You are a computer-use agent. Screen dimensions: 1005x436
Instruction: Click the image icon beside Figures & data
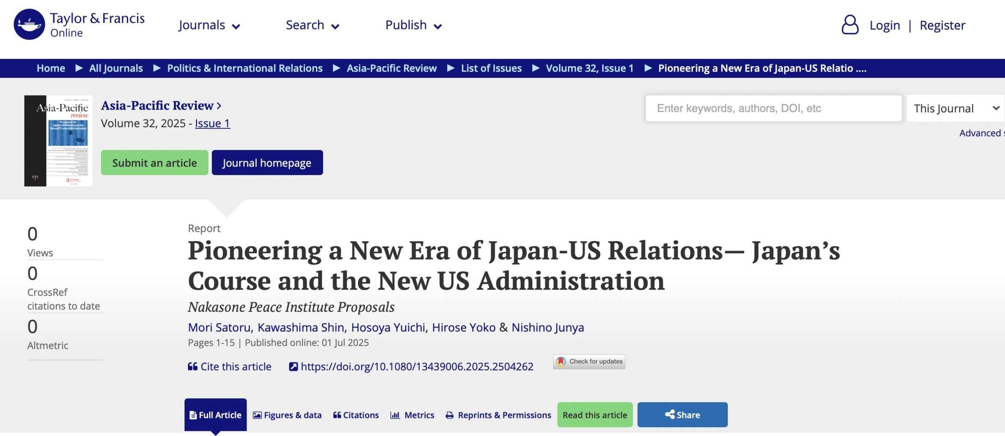coord(257,415)
